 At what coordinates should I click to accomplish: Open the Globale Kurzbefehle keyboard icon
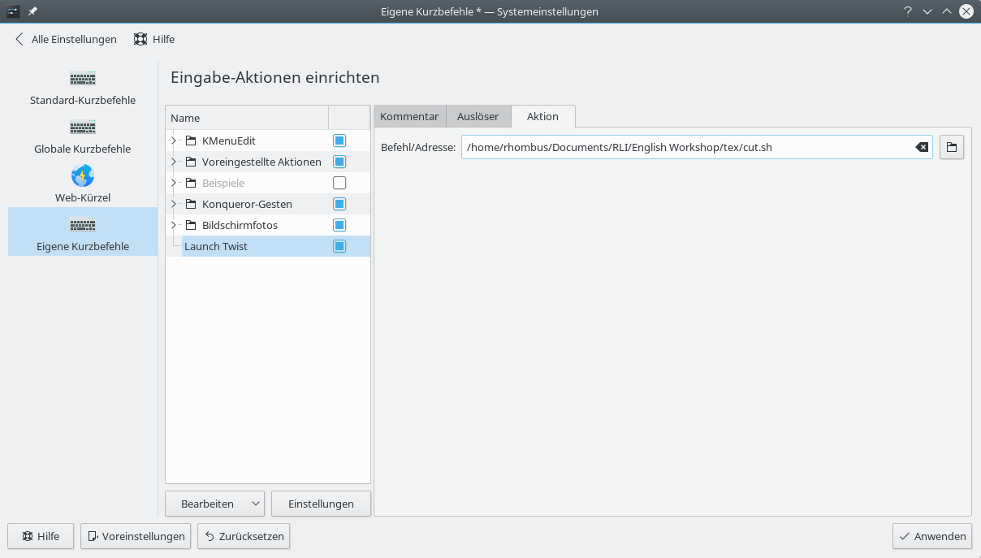click(x=83, y=128)
